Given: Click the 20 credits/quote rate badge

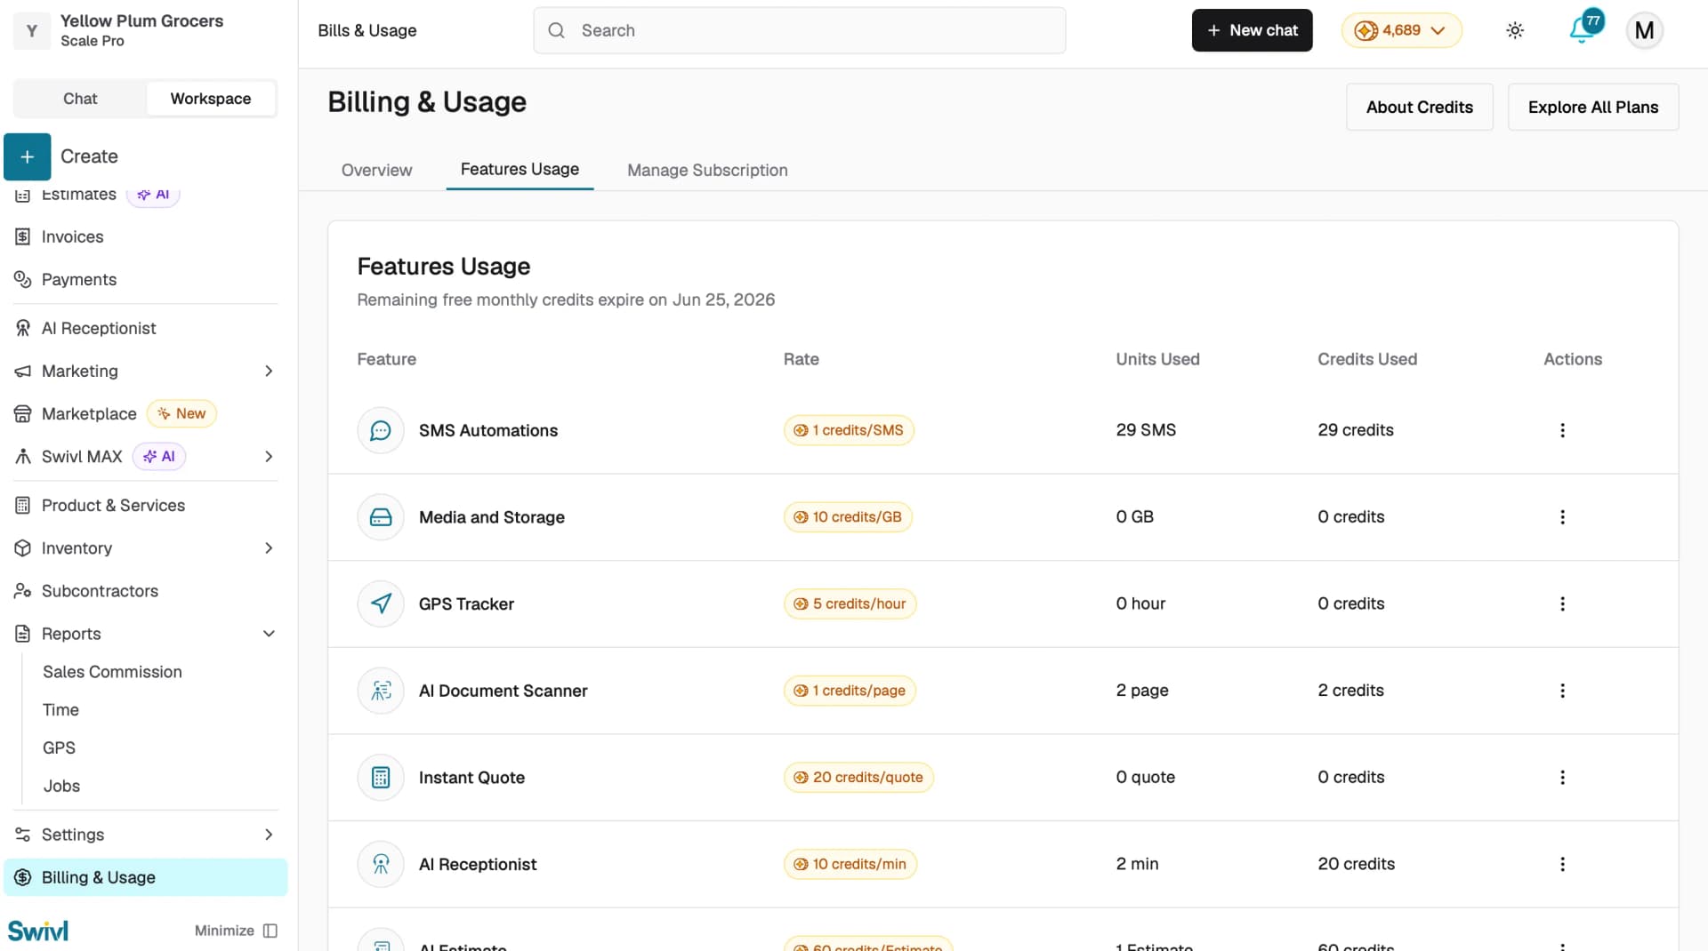Looking at the screenshot, I should pyautogui.click(x=858, y=778).
